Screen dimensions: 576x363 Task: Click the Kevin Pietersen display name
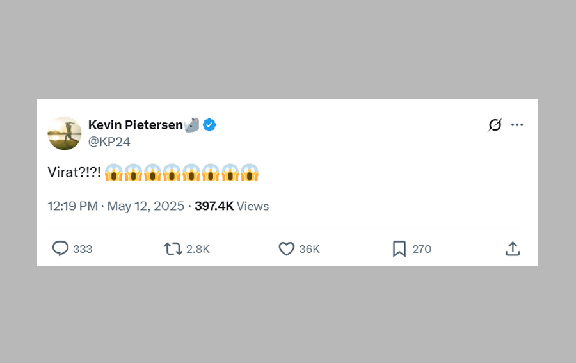135,125
